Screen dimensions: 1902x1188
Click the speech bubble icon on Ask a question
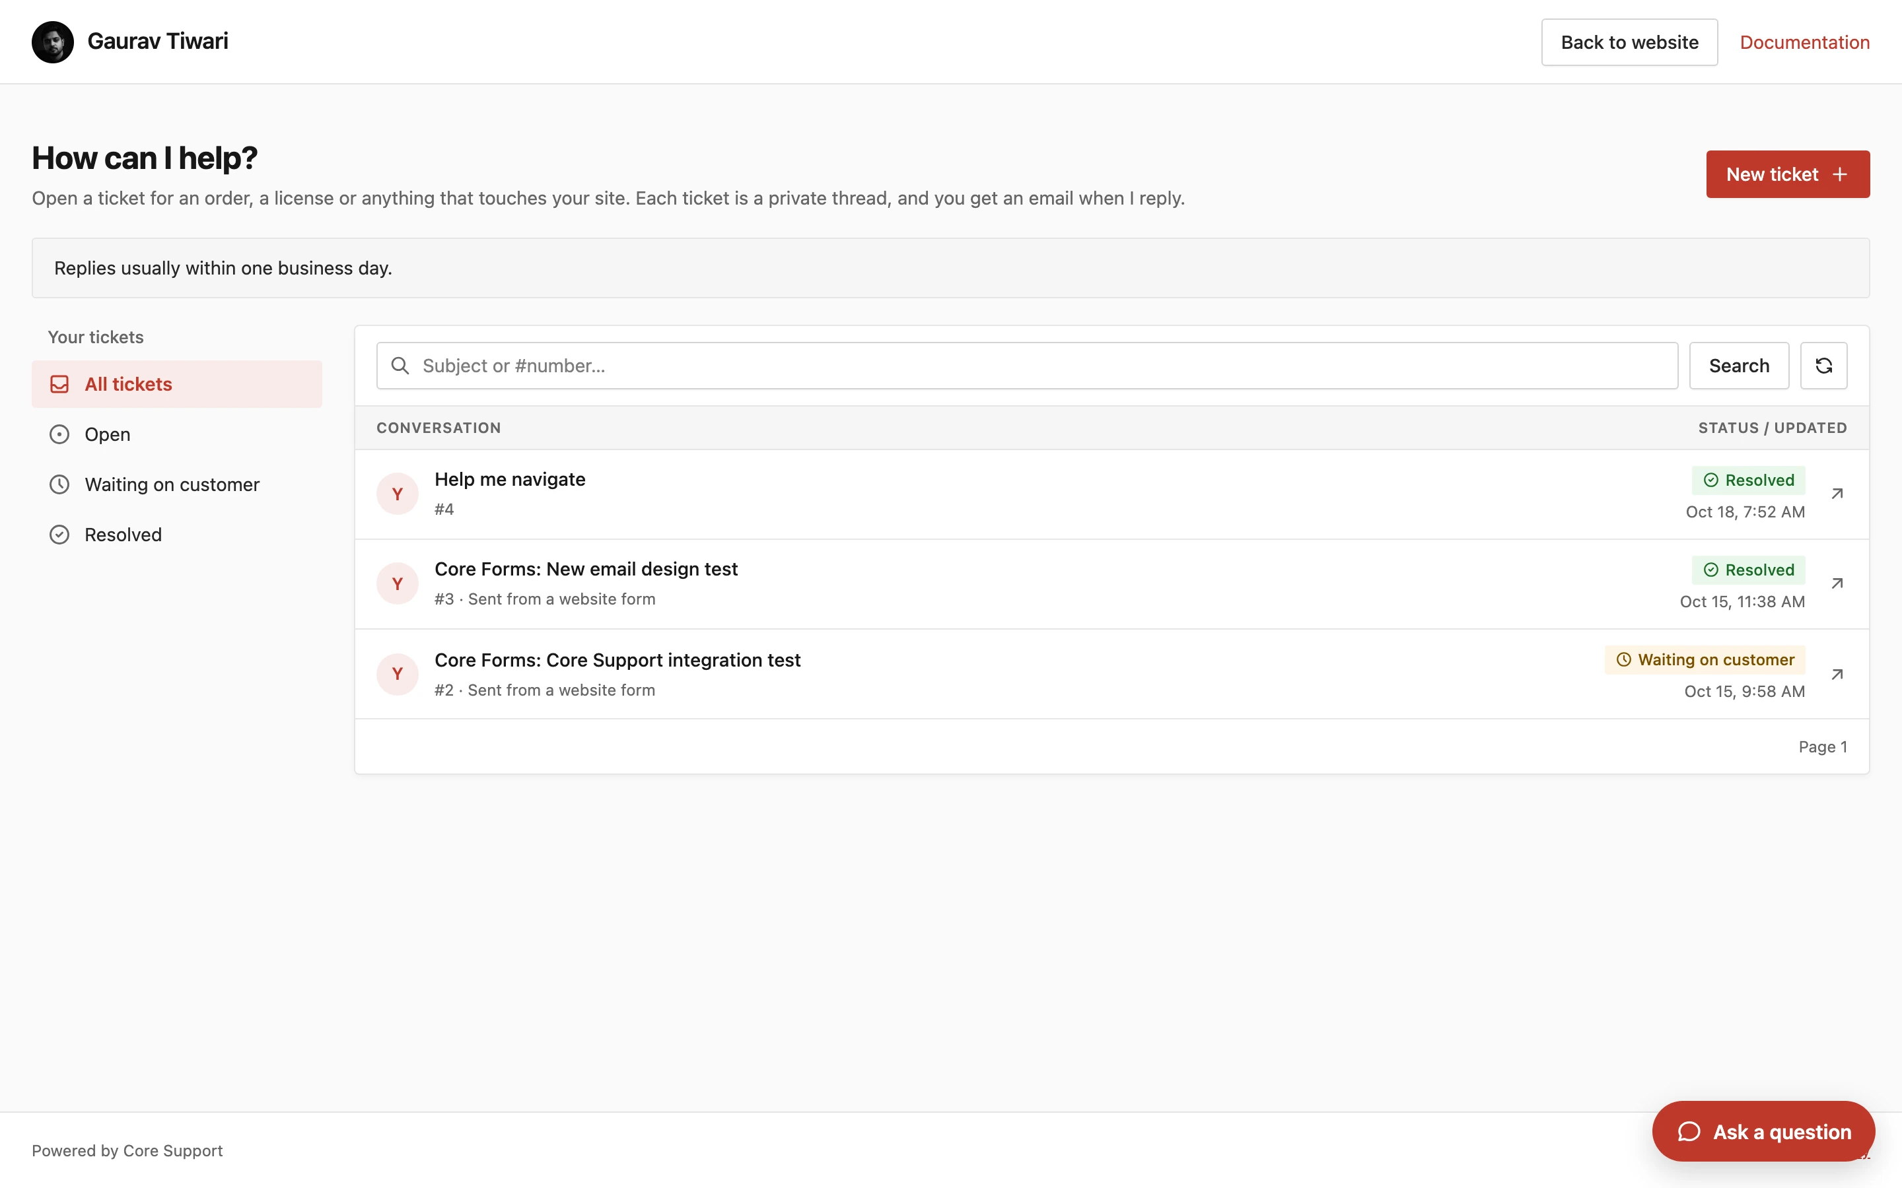pos(1689,1131)
